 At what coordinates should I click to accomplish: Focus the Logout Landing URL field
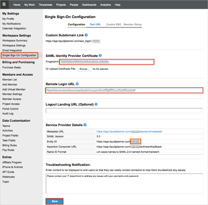coord(124,111)
